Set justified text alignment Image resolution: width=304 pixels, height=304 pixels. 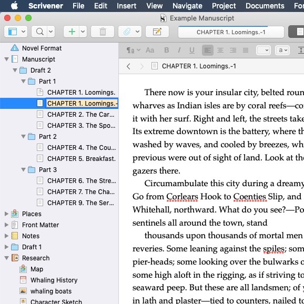tap(246, 50)
